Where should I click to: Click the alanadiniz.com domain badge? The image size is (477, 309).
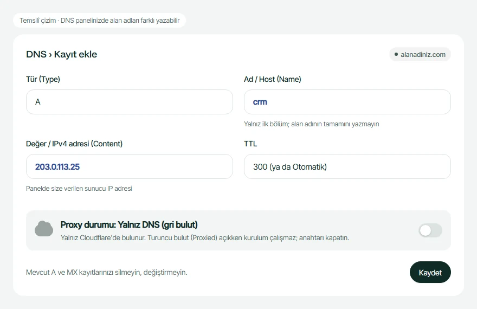pyautogui.click(x=420, y=54)
